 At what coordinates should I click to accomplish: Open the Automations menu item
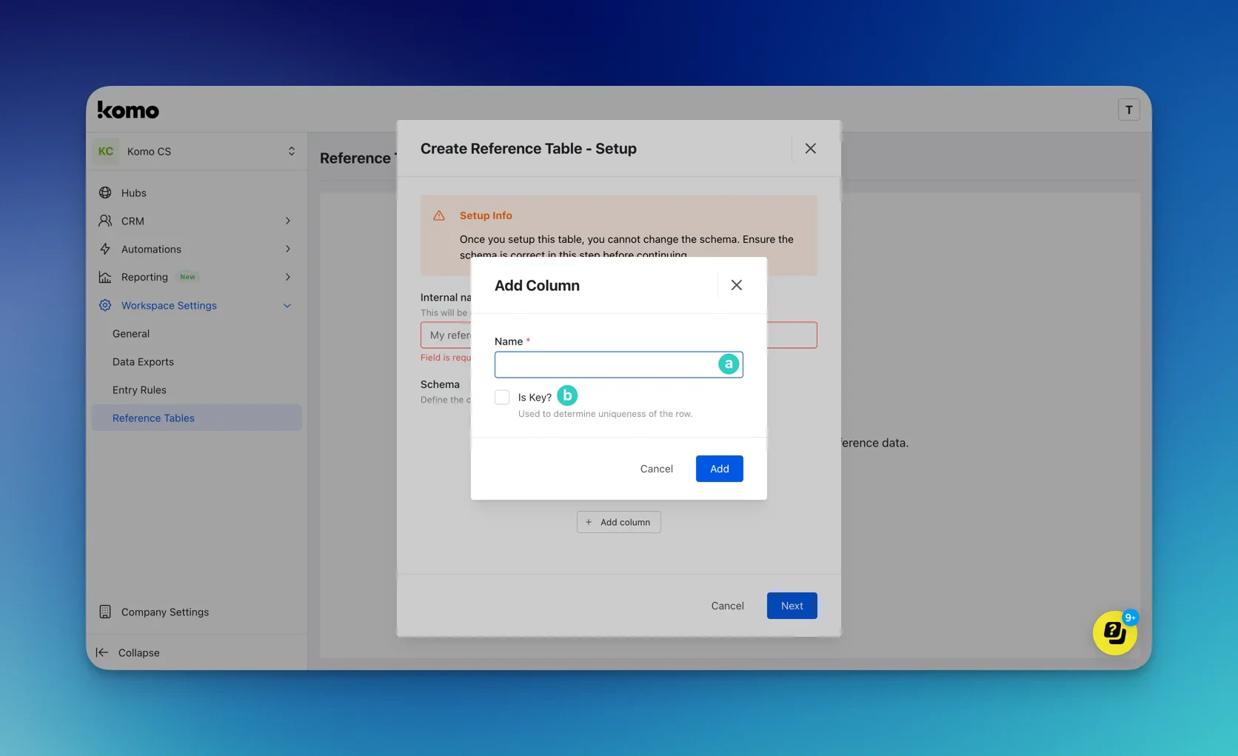click(197, 249)
